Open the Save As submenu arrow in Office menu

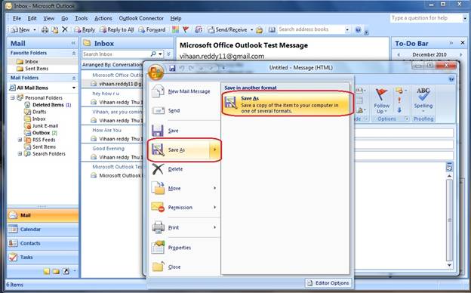pyautogui.click(x=215, y=150)
